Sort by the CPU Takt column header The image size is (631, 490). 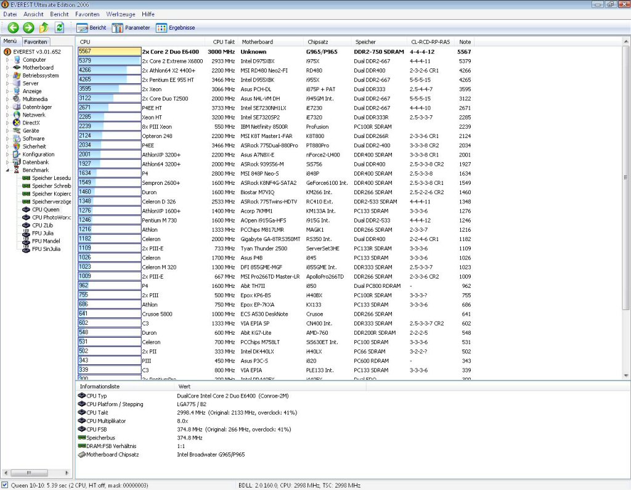point(223,42)
